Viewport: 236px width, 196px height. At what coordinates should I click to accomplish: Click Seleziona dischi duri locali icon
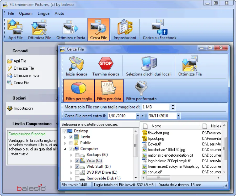tap(149, 66)
